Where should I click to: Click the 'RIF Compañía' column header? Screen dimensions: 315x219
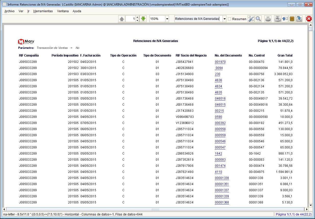tap(29, 56)
